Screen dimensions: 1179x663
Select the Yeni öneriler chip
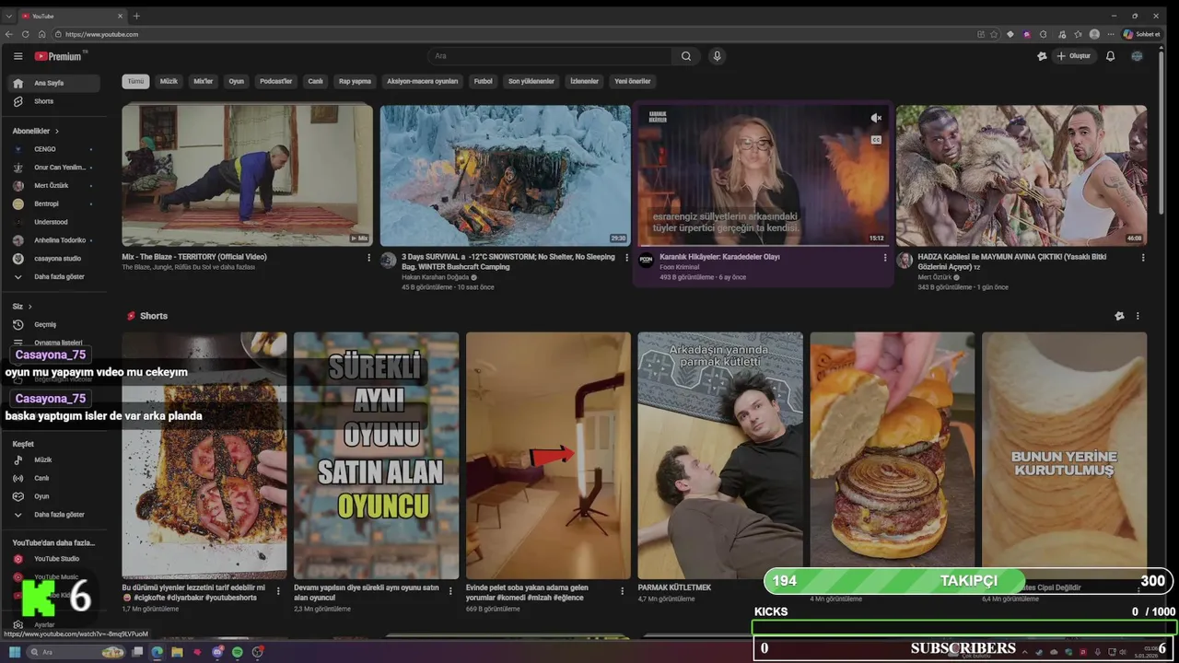pyautogui.click(x=633, y=81)
